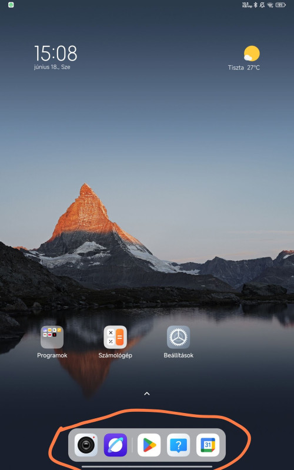Open the weather widget sun icon
This screenshot has height=470, width=294.
[x=252, y=53]
